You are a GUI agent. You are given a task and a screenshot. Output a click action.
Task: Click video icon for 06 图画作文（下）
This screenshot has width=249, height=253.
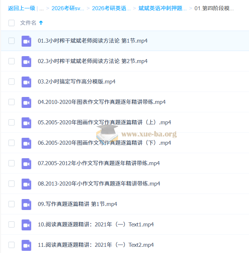point(26,143)
